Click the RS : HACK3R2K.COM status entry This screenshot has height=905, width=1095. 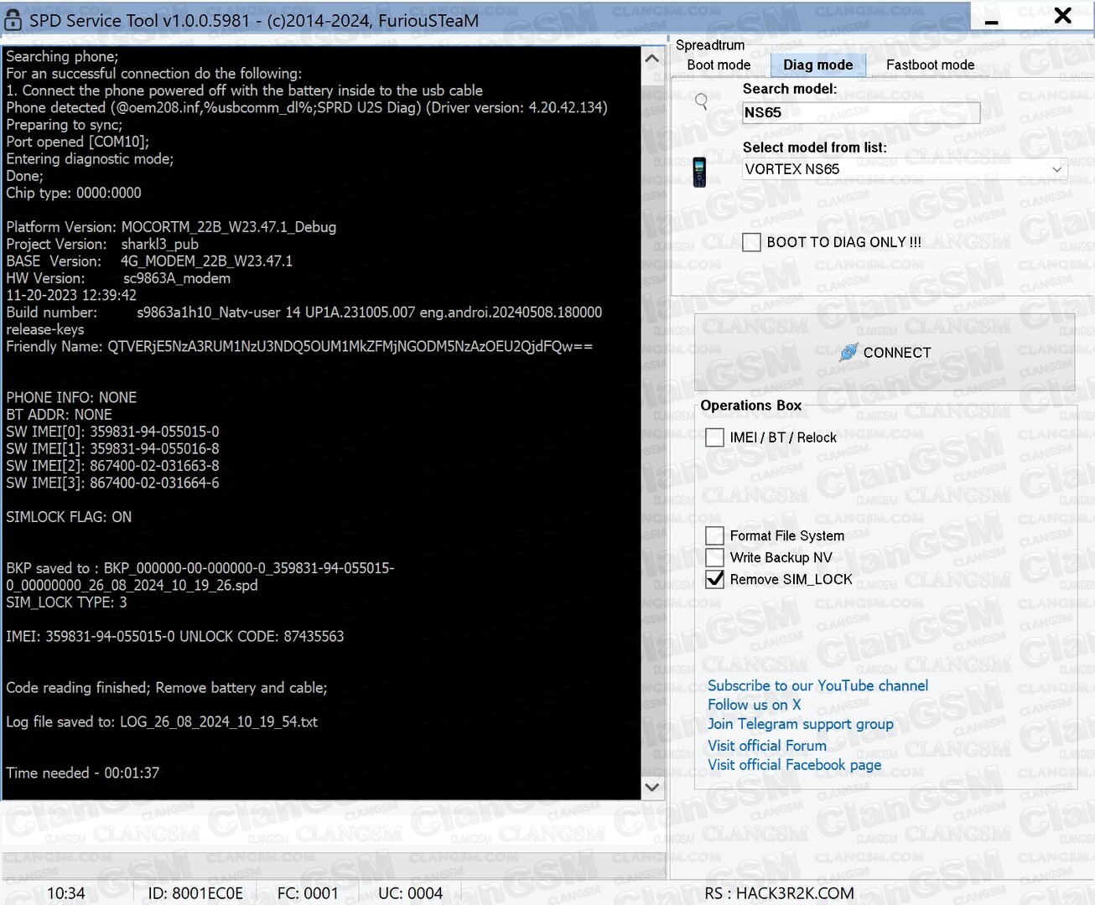[779, 893]
